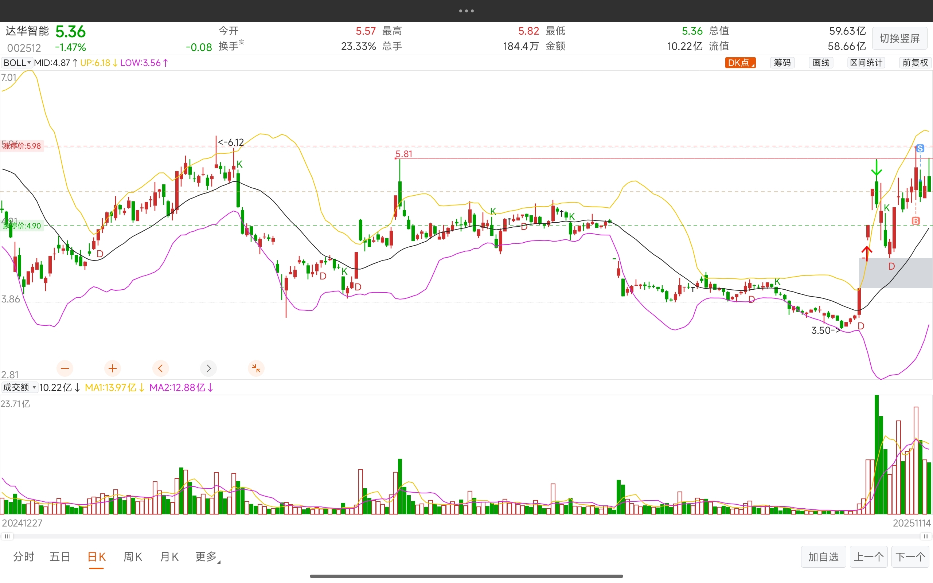The height and width of the screenshot is (583, 933).
Task: Open the BOLL indicator dropdown
Action: click(17, 63)
